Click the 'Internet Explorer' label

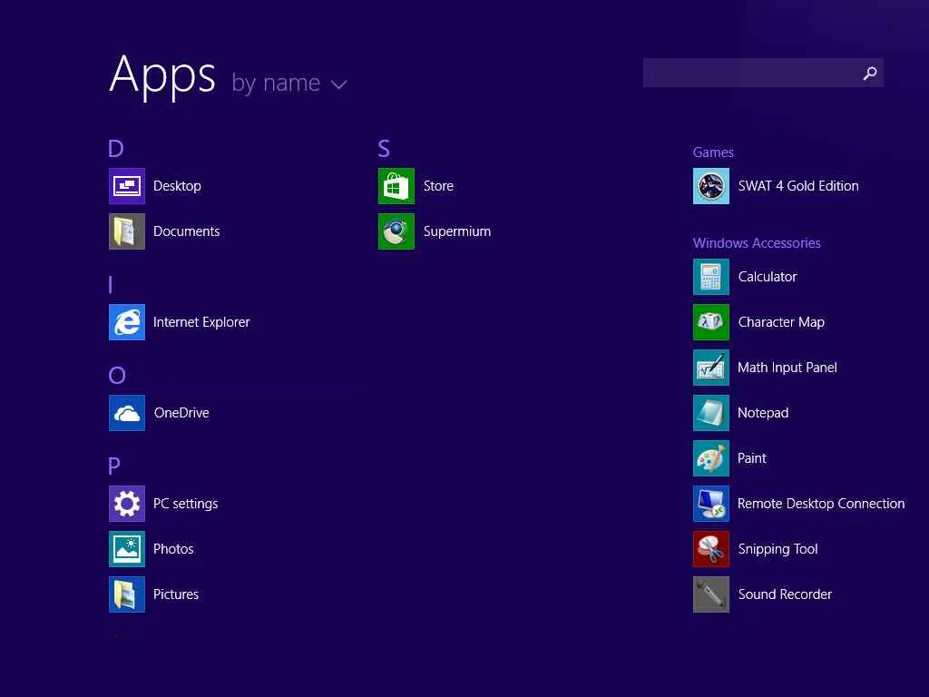click(x=201, y=322)
